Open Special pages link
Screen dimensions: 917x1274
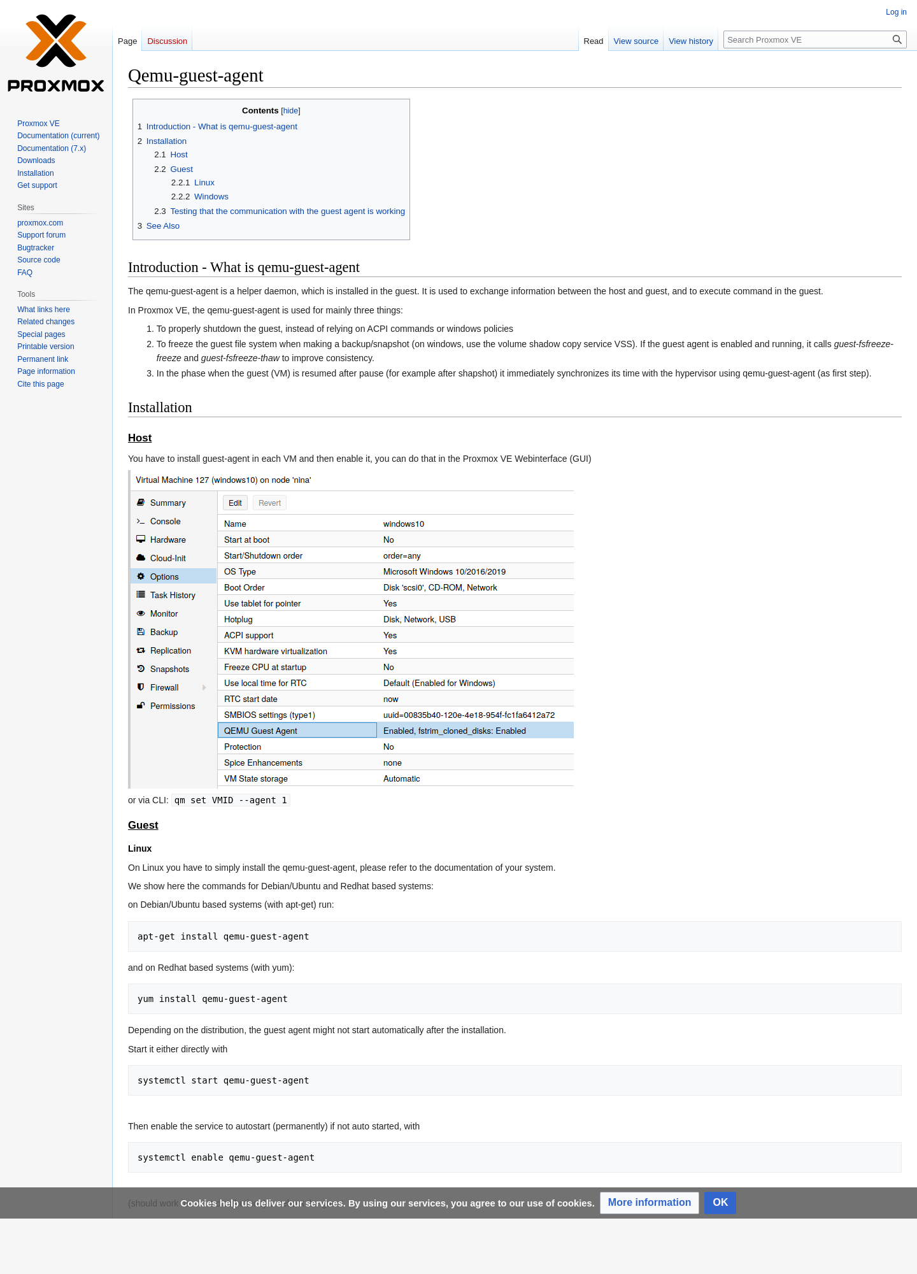[41, 334]
